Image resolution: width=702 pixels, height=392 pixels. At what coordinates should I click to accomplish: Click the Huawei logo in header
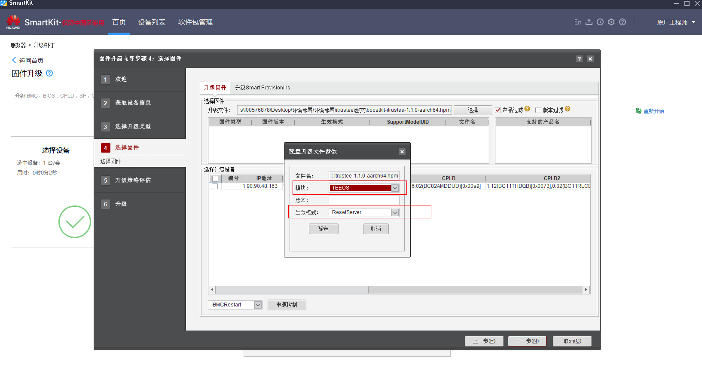tap(13, 22)
